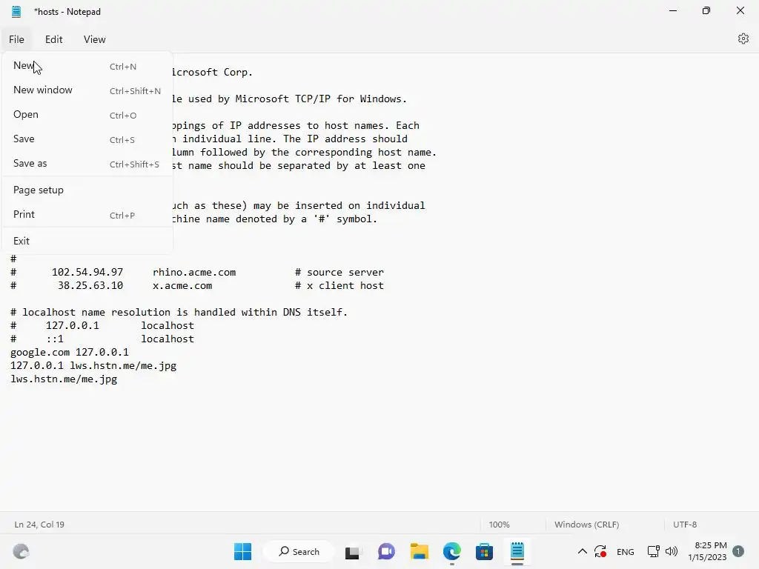Open File Explorer from the taskbar

pyautogui.click(x=420, y=551)
